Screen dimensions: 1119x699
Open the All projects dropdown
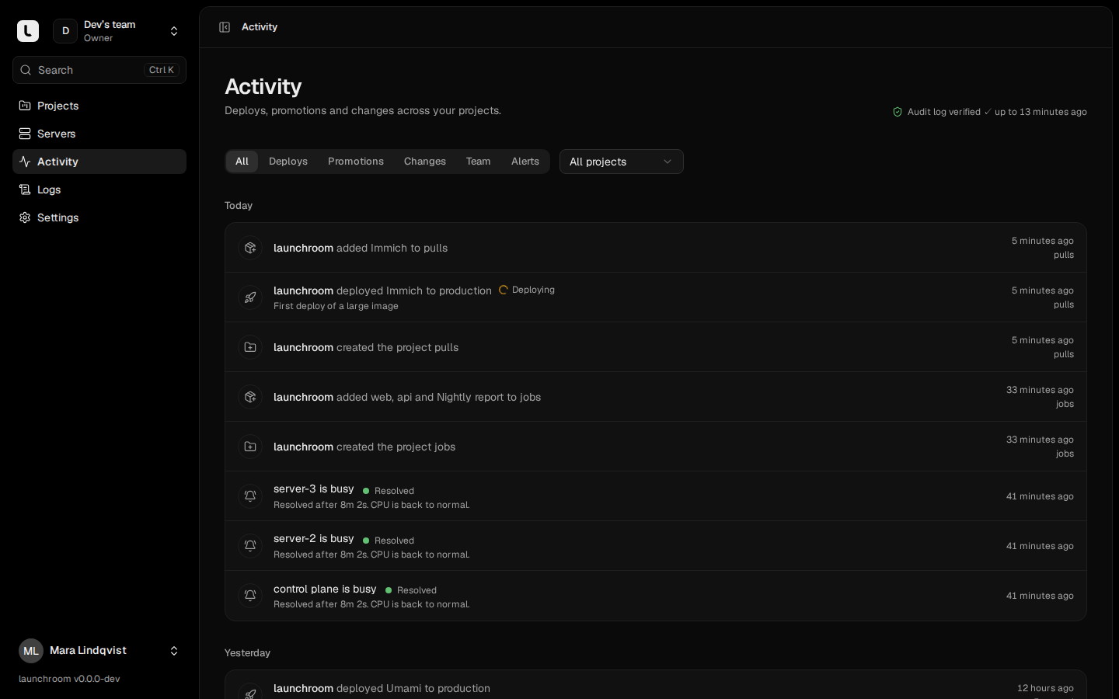622,162
